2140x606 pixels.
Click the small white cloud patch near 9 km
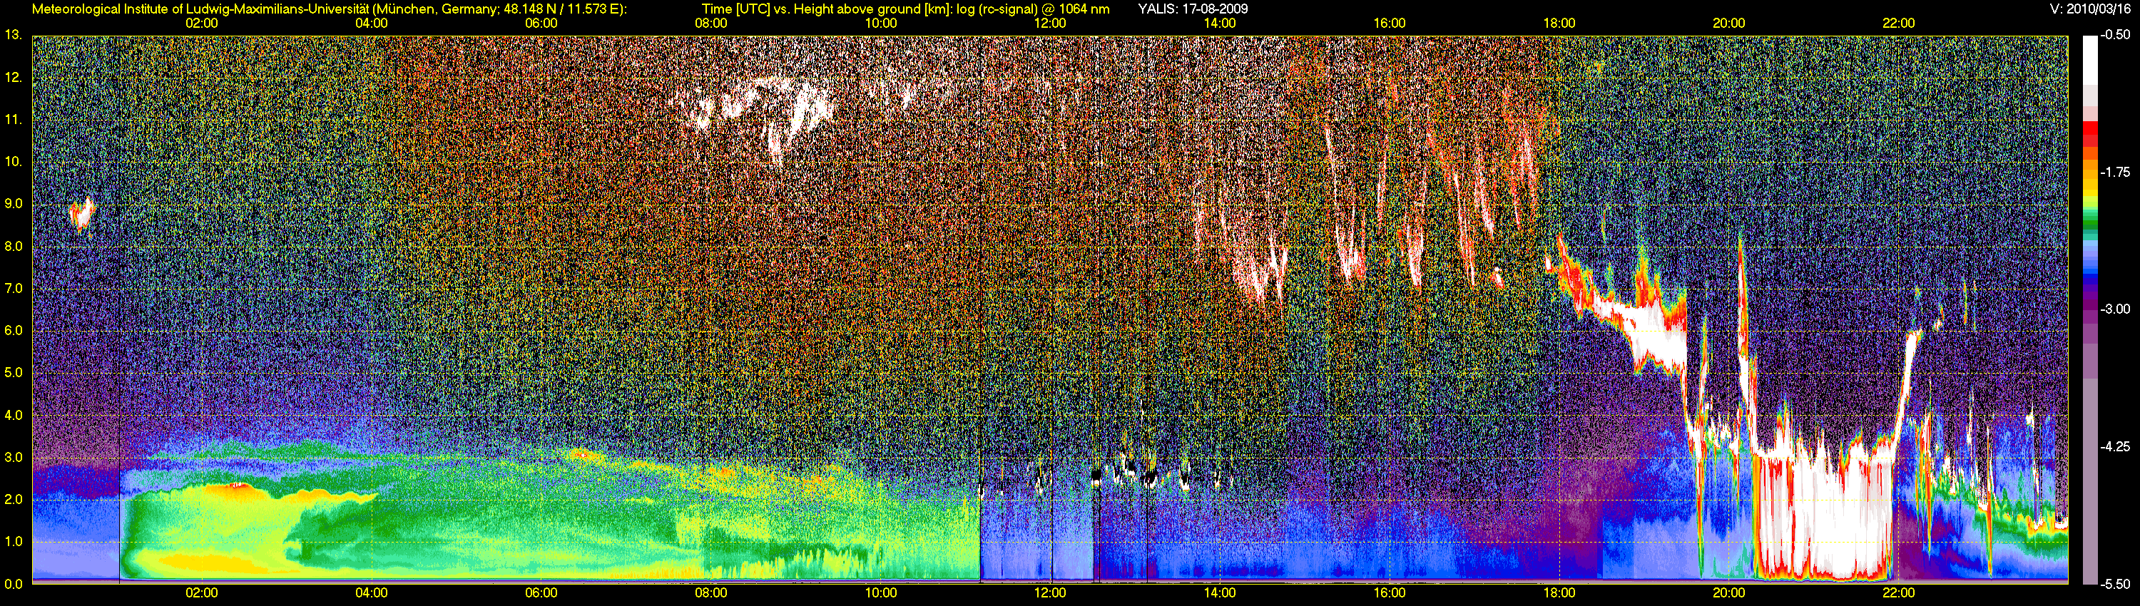click(82, 214)
